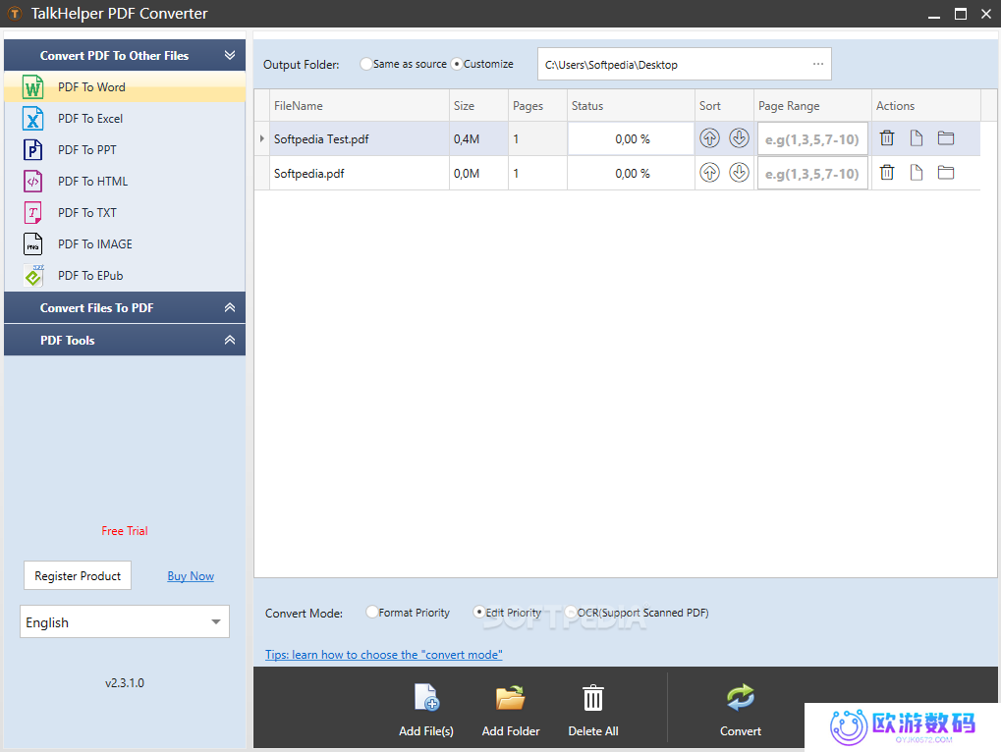1001x752 pixels.
Task: Select the PDF To Word icon
Action: (x=32, y=86)
